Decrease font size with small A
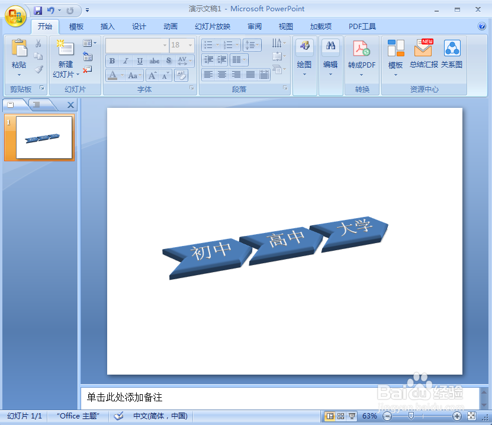The image size is (492, 425). (x=165, y=75)
